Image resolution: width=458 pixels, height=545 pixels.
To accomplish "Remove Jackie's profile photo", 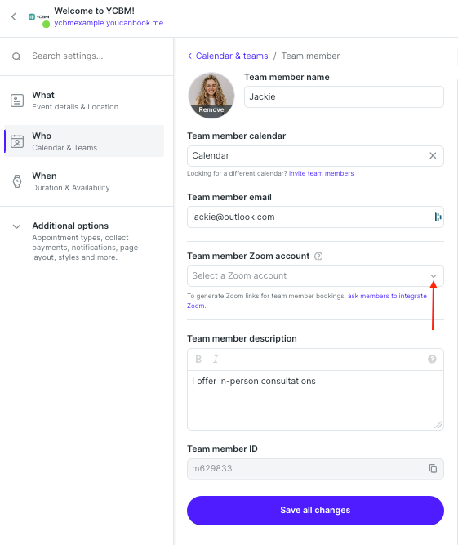I will point(211,109).
